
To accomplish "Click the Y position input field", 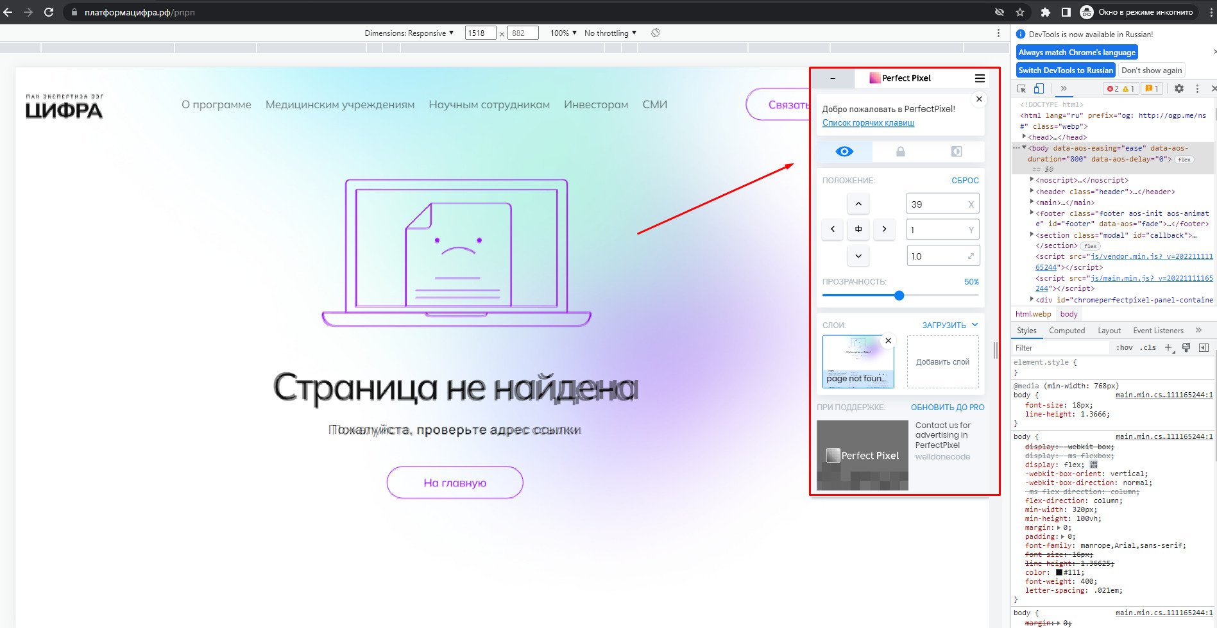I will [x=942, y=229].
